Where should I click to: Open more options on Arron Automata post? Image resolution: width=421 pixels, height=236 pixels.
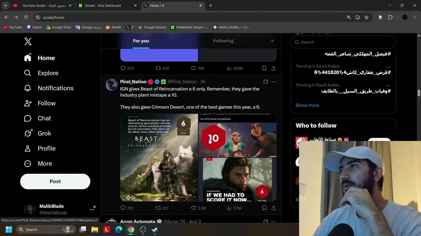point(274,221)
